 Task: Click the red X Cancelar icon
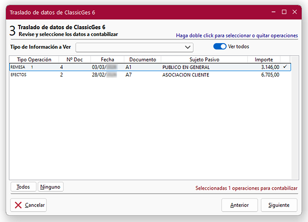click(x=18, y=205)
